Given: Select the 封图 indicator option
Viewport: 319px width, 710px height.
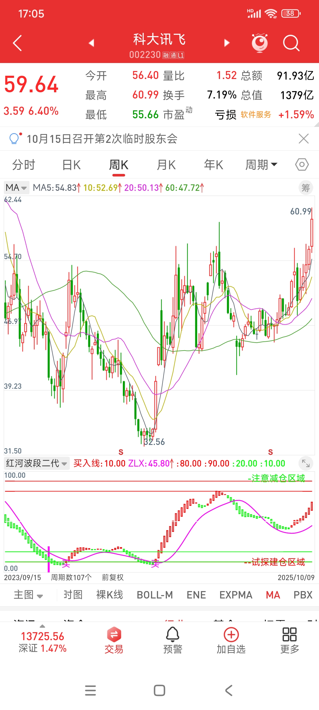Looking at the screenshot, I should point(73,595).
